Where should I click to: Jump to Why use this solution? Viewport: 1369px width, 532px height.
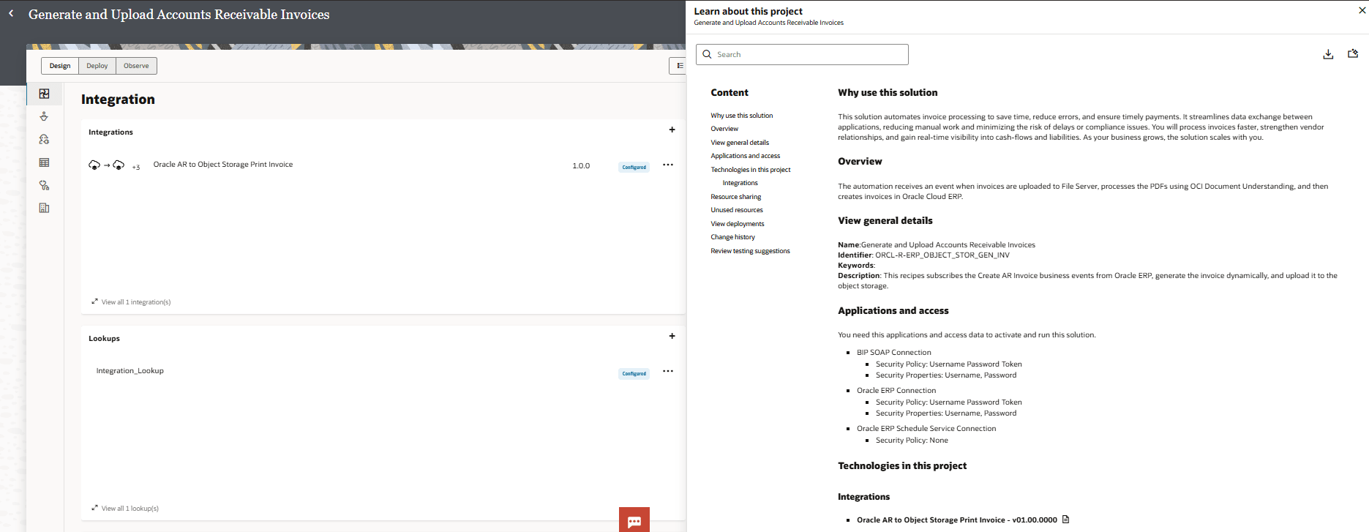pyautogui.click(x=741, y=116)
